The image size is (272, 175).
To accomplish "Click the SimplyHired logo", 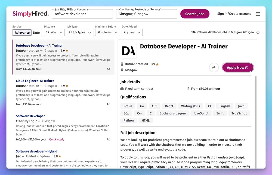I will 30,14.
